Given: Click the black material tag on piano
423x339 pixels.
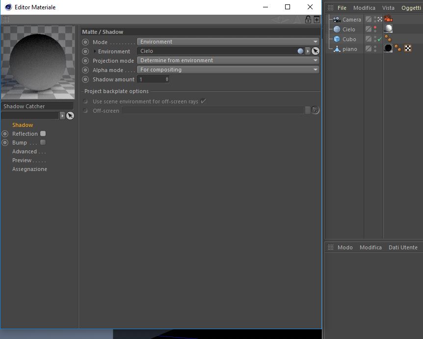Looking at the screenshot, I should tap(388, 48).
